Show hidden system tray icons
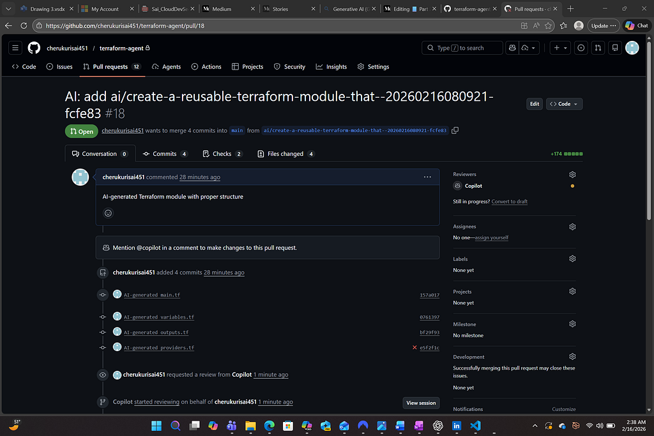 tap(535, 426)
